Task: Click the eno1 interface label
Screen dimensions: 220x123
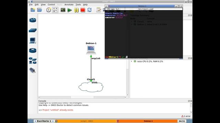Action: click(x=95, y=83)
